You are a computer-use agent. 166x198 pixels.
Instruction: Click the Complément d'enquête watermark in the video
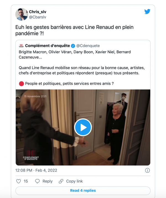[x=31, y=156]
